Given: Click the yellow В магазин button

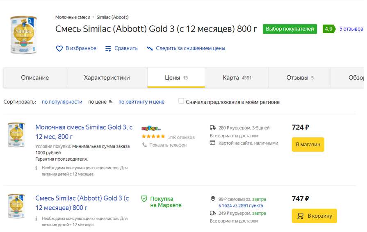Looking at the screenshot, I should point(308,145).
